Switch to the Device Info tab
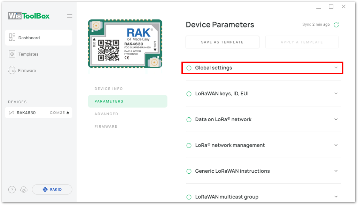This screenshot has width=358, height=205. (x=109, y=88)
